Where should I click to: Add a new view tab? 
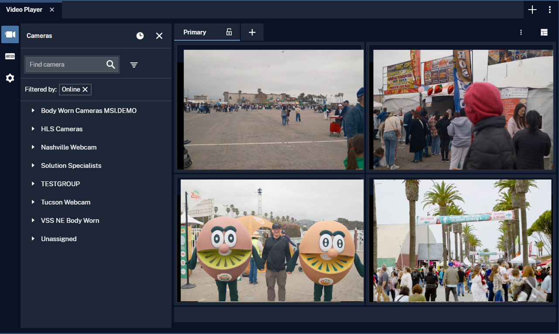coord(252,32)
